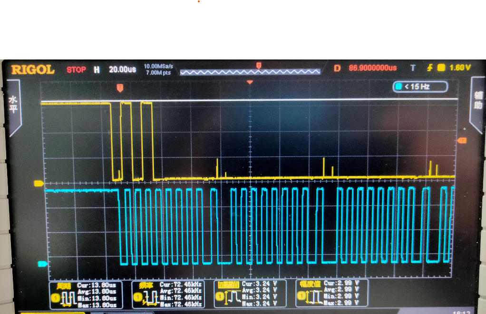This screenshot has width=486, height=314.
Task: Click the T trigger label
Action: pos(413,68)
